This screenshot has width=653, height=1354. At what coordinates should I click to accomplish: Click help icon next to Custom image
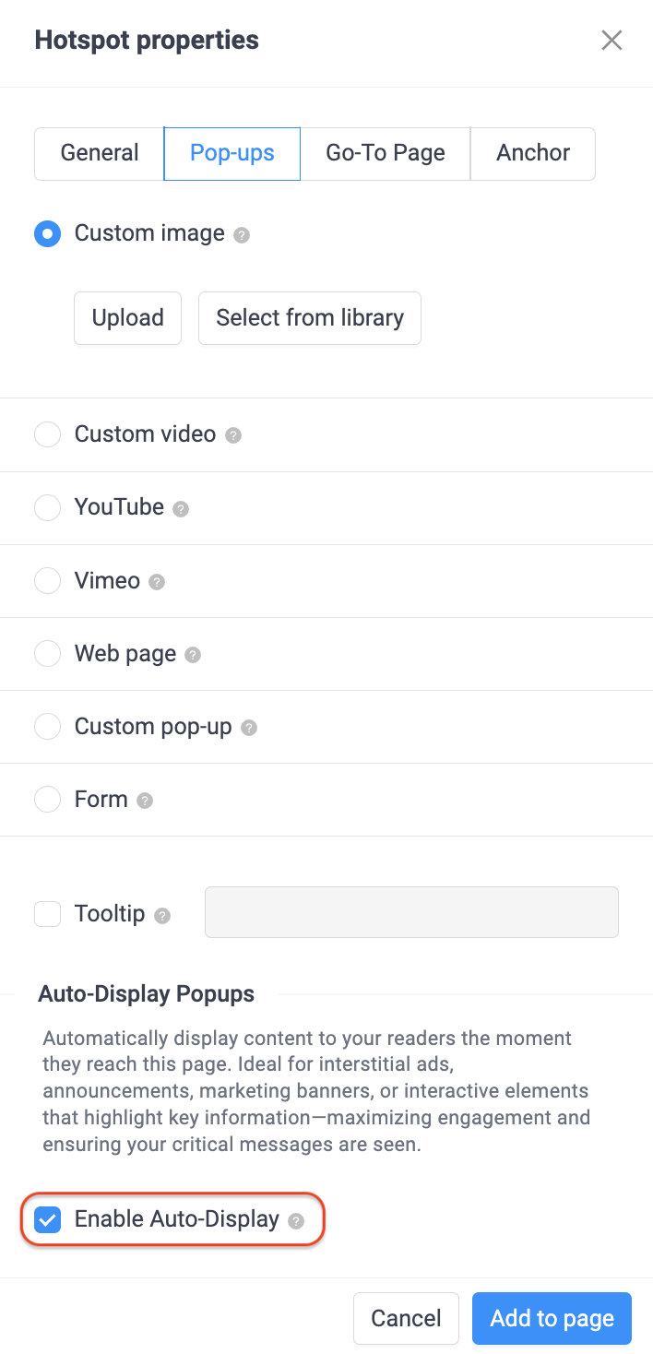[242, 235]
